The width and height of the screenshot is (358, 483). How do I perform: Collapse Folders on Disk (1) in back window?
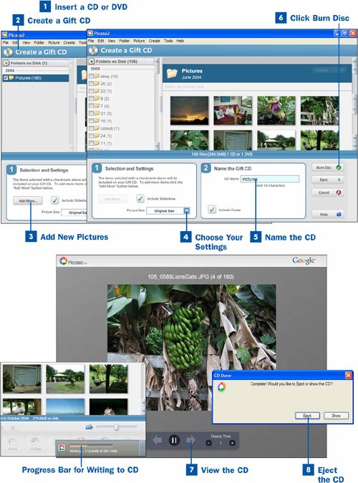6,63
